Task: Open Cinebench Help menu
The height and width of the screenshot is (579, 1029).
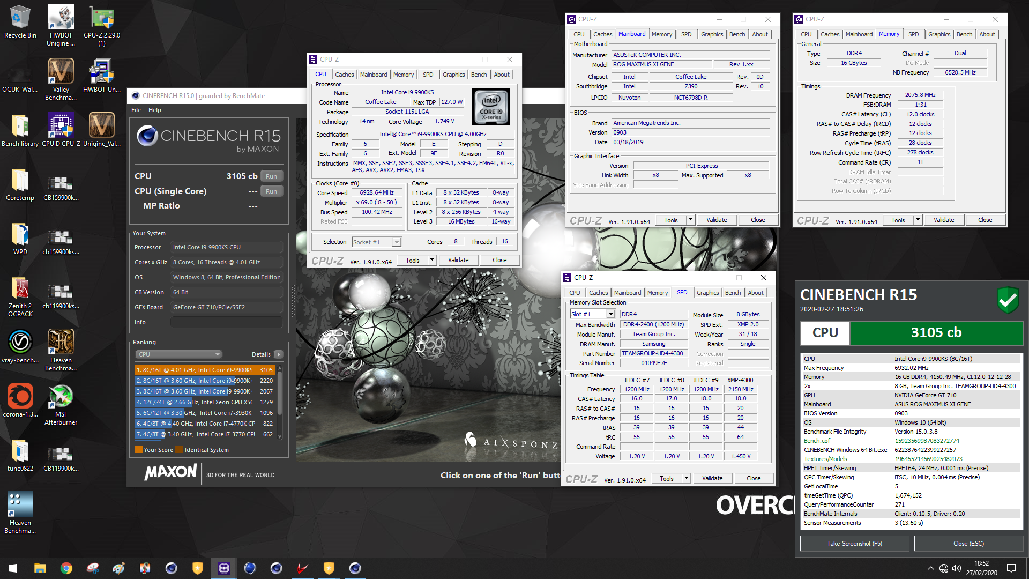Action: [154, 110]
